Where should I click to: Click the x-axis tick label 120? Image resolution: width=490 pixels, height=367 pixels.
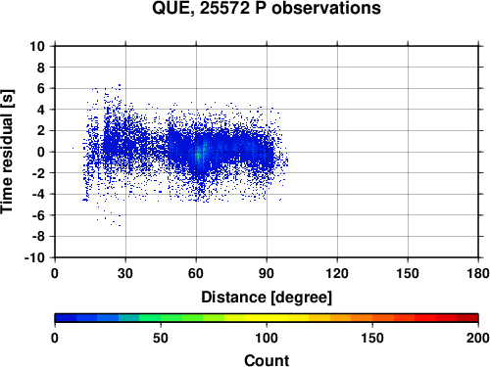(337, 273)
